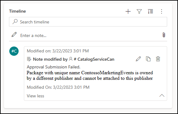Delete the note with the trash icon
Image resolution: width=178 pixels, height=114 pixels.
[x=158, y=59]
